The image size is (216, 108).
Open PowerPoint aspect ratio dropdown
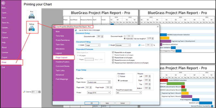(129, 93)
